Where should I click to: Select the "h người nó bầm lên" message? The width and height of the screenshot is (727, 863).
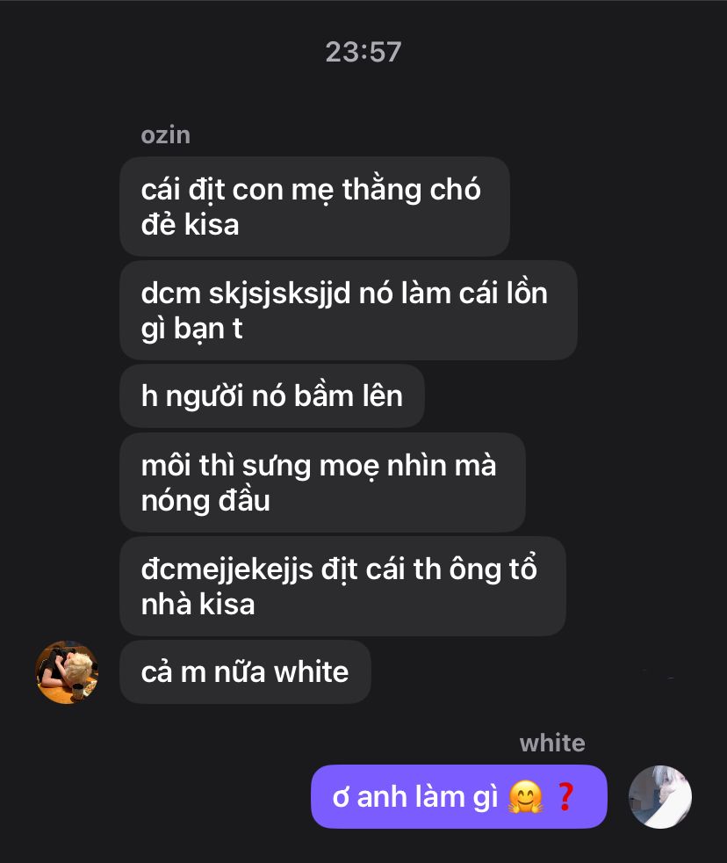coord(271,395)
